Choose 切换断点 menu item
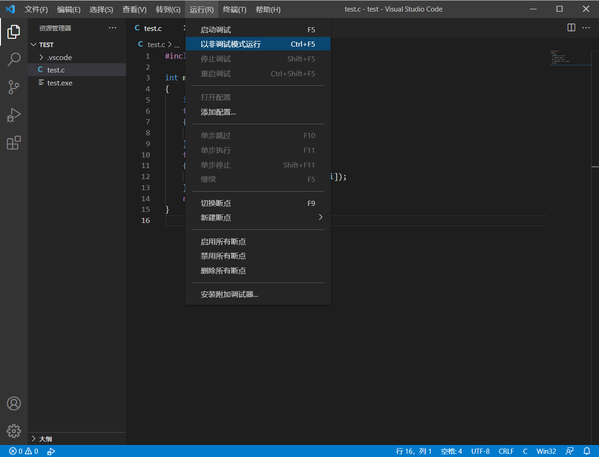This screenshot has width=599, height=457. [x=258, y=203]
